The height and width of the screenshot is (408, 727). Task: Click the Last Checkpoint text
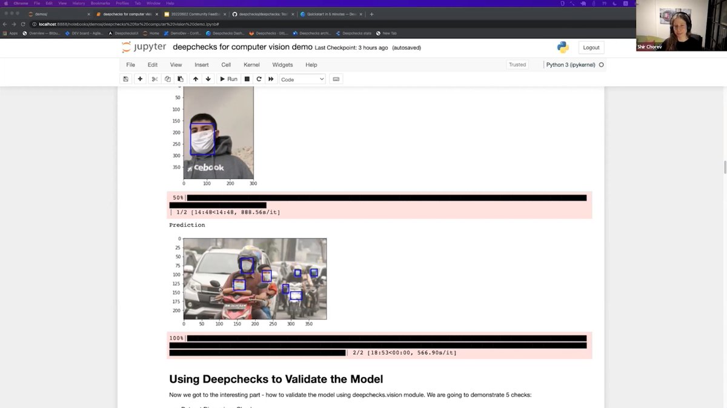351,48
